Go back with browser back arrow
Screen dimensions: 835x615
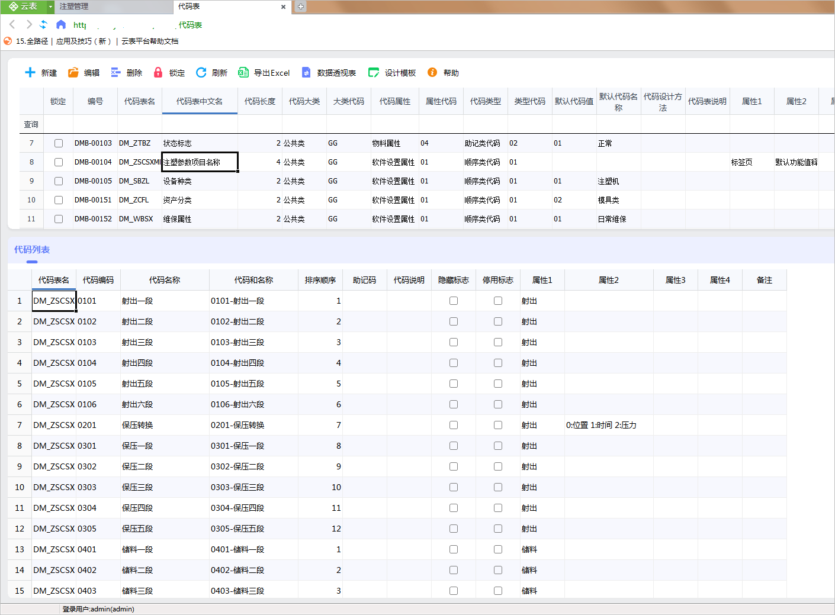[x=12, y=24]
